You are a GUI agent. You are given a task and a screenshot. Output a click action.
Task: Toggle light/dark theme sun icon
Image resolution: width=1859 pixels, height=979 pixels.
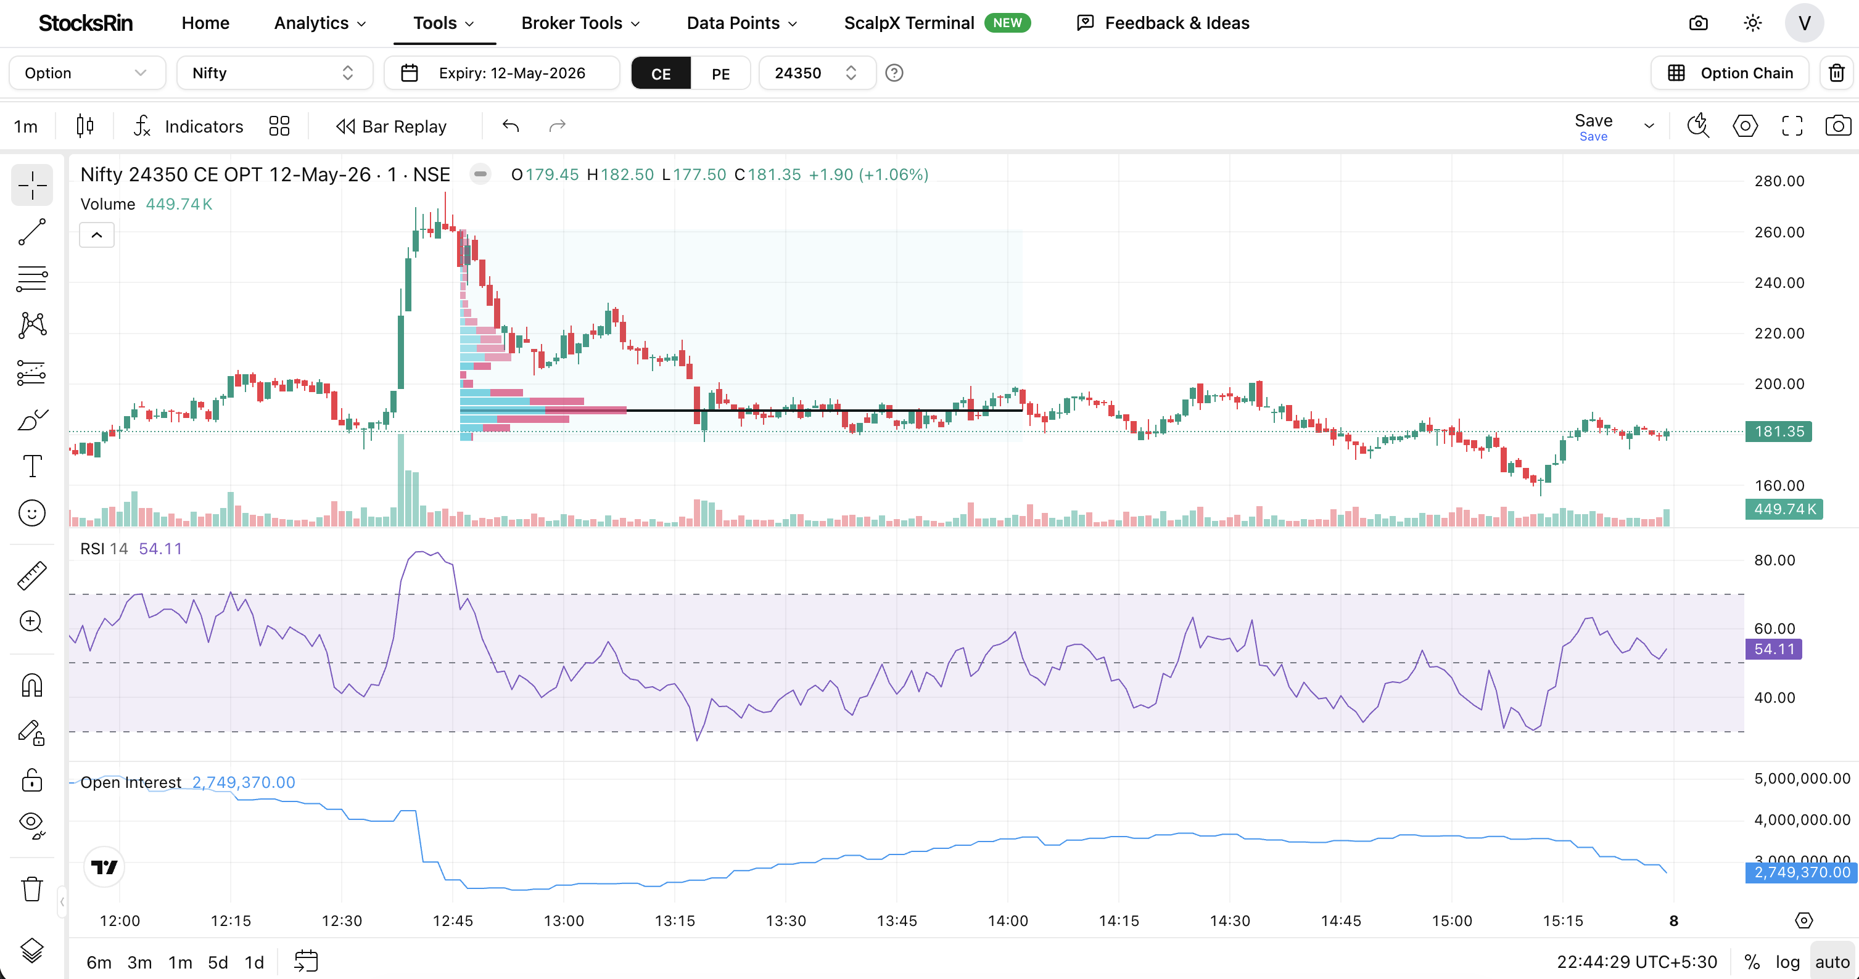[x=1753, y=23]
